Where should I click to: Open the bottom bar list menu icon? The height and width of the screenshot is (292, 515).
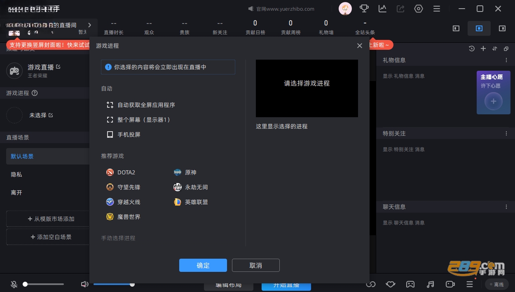tap(470, 284)
